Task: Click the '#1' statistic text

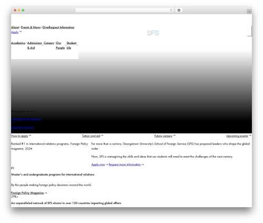Action: 13,168
